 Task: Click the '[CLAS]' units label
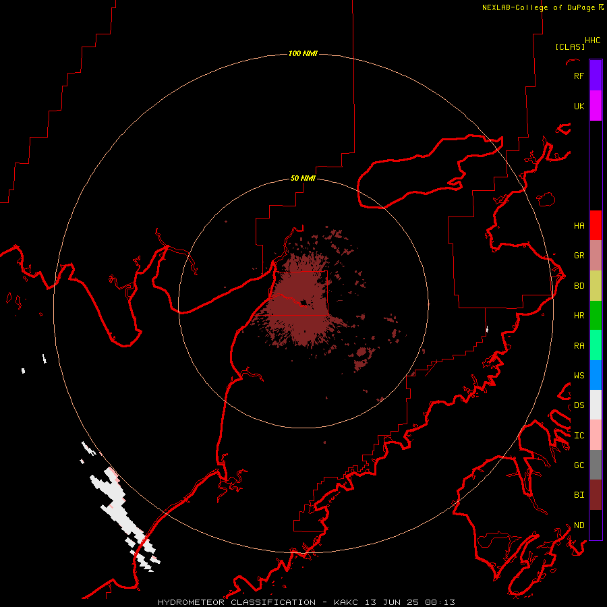click(570, 47)
